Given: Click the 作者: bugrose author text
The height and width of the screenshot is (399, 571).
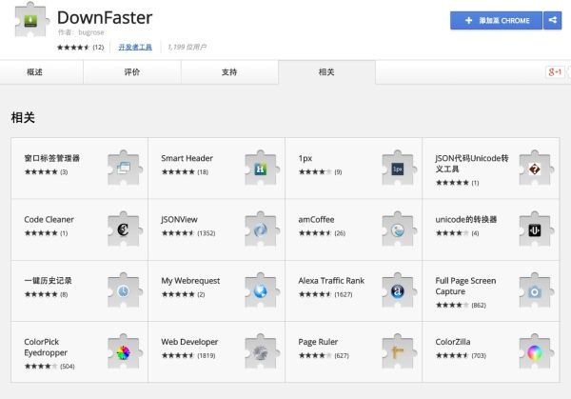Looking at the screenshot, I should click(81, 32).
